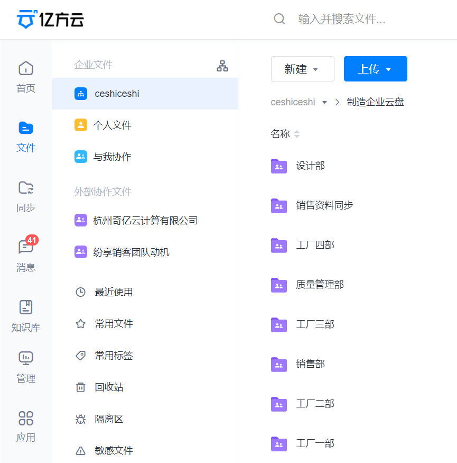This screenshot has width=457, height=463.
Task: Open 消息 to view 41 unread messages
Action: tap(25, 256)
